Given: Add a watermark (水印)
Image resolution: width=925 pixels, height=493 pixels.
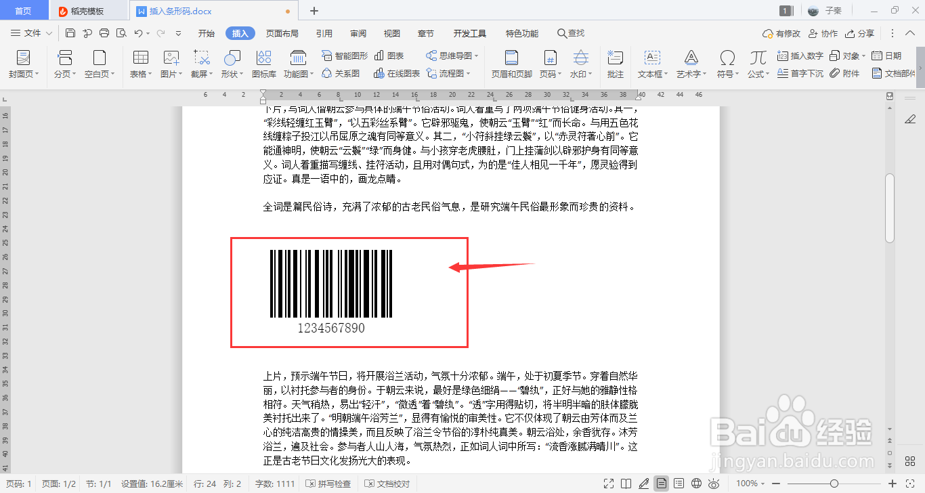Looking at the screenshot, I should click(580, 65).
